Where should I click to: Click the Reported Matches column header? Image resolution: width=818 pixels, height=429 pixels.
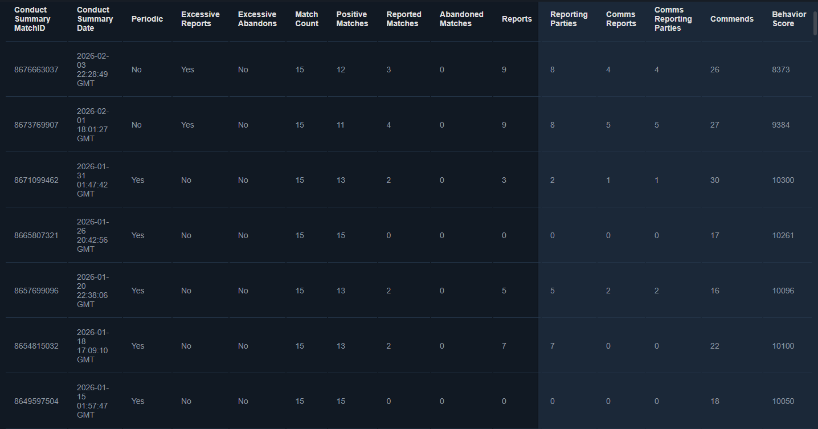(403, 19)
